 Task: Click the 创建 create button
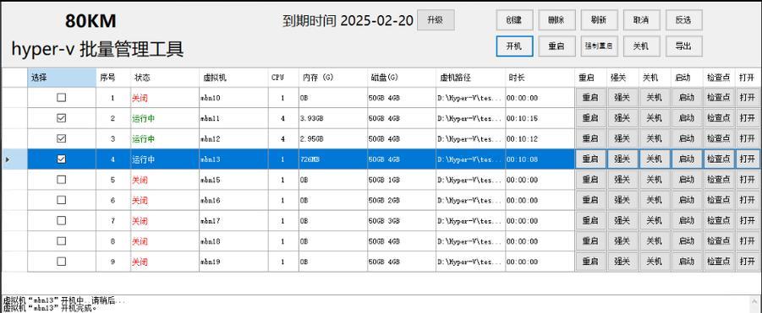click(x=514, y=20)
